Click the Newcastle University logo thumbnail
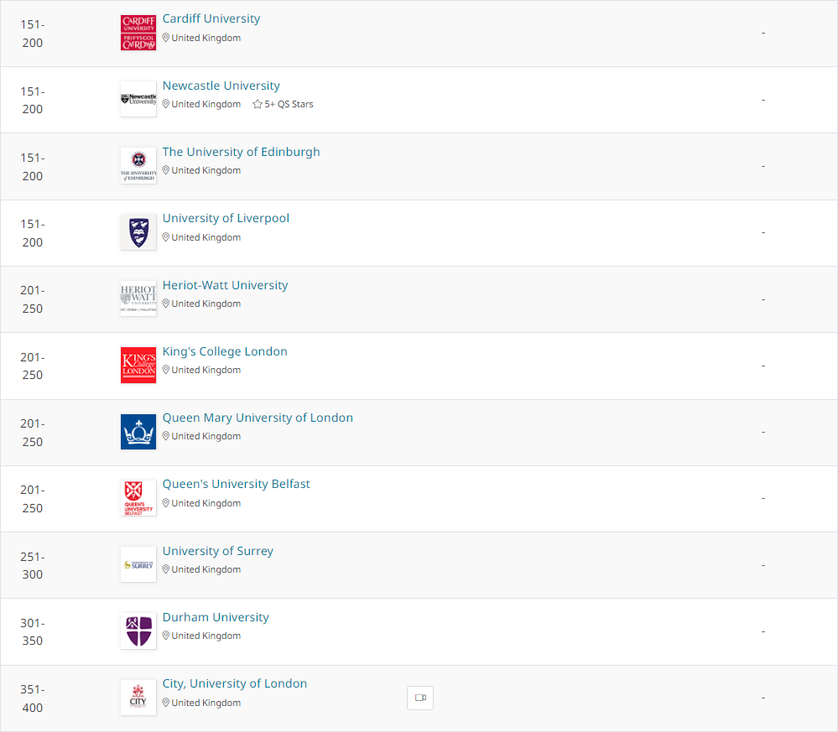 click(138, 99)
